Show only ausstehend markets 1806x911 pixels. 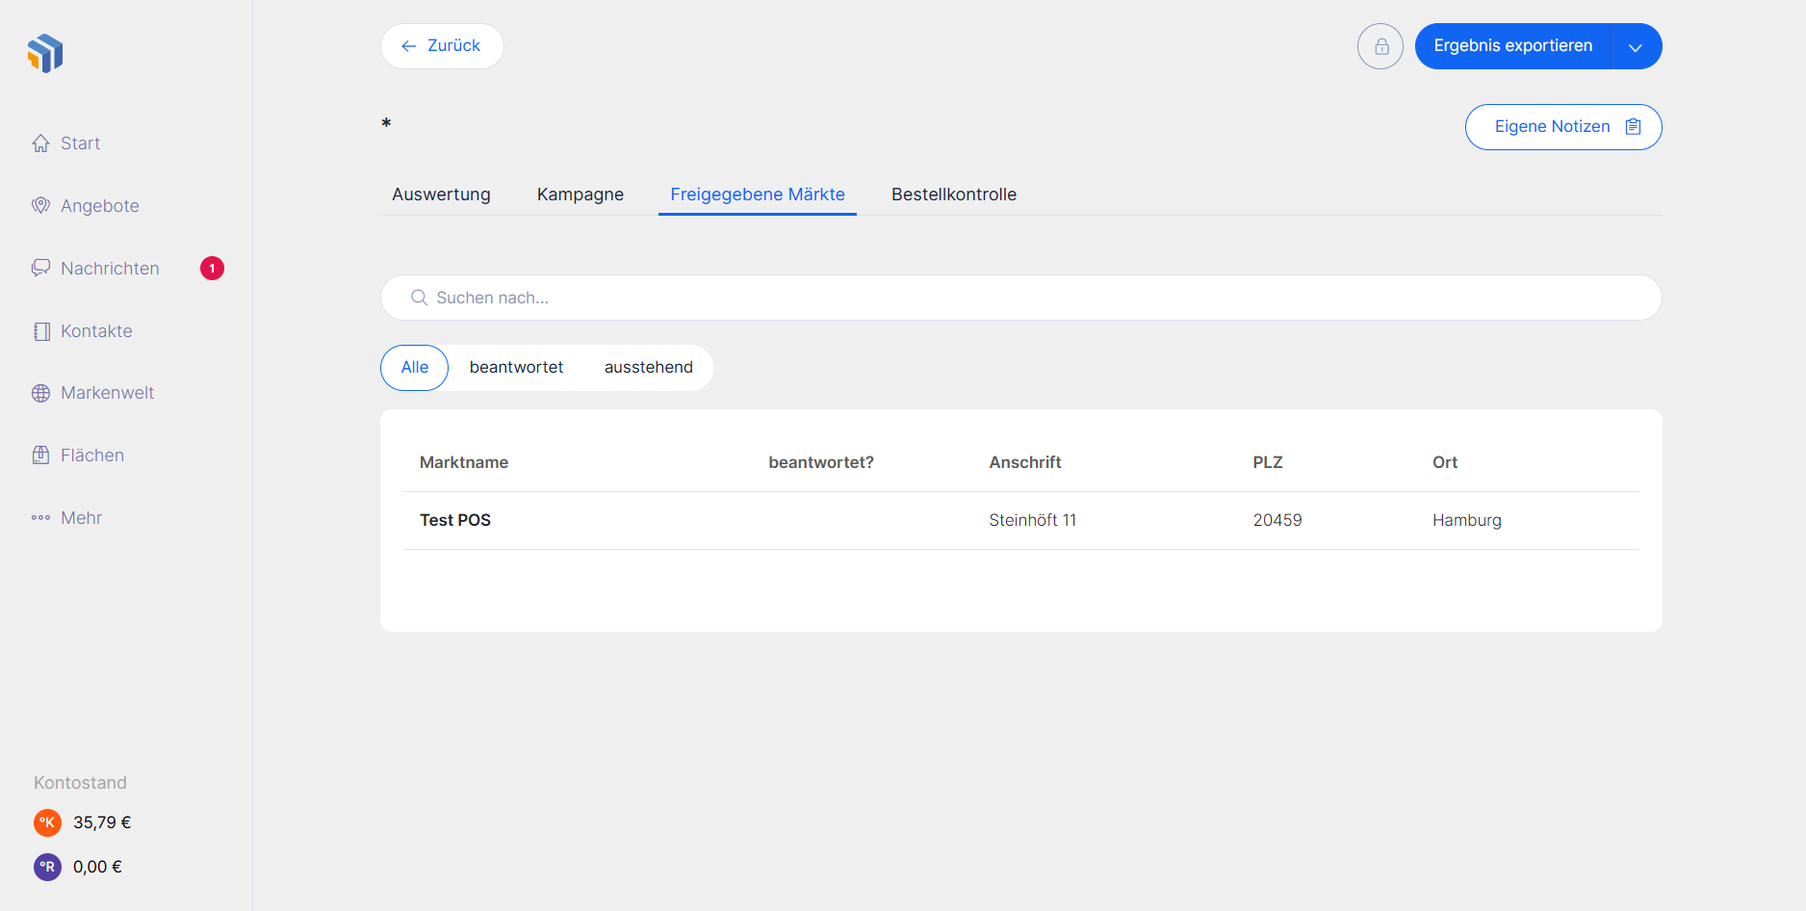point(648,368)
